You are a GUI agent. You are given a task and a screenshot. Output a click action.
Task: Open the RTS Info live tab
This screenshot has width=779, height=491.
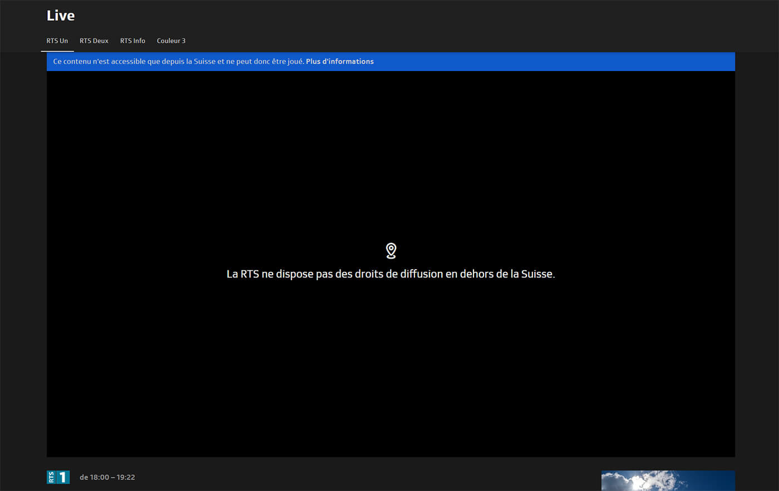tap(132, 41)
